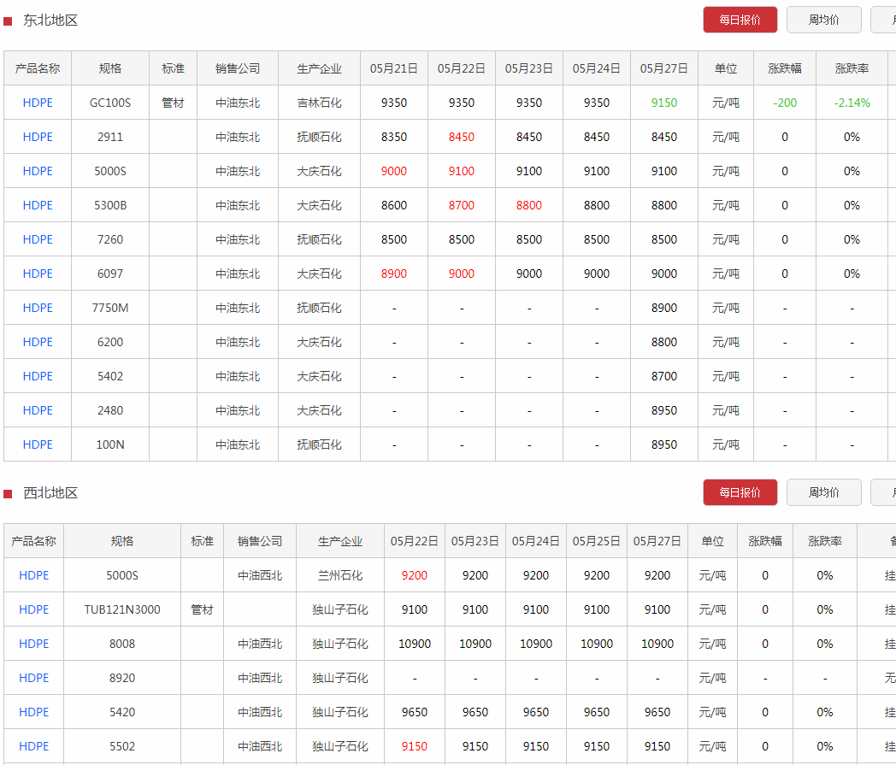Click 涨跌率 header in 东北 table
896x765 pixels.
point(852,68)
